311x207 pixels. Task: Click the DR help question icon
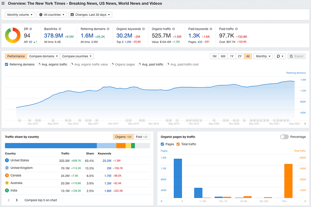(x=31, y=29)
